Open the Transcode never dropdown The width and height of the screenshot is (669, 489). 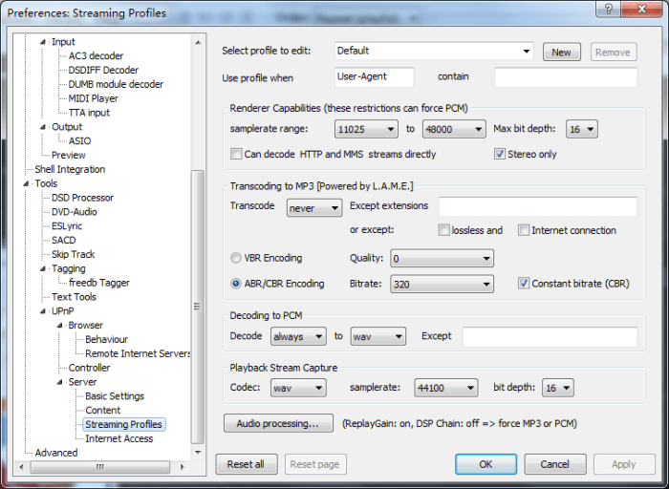pos(314,208)
